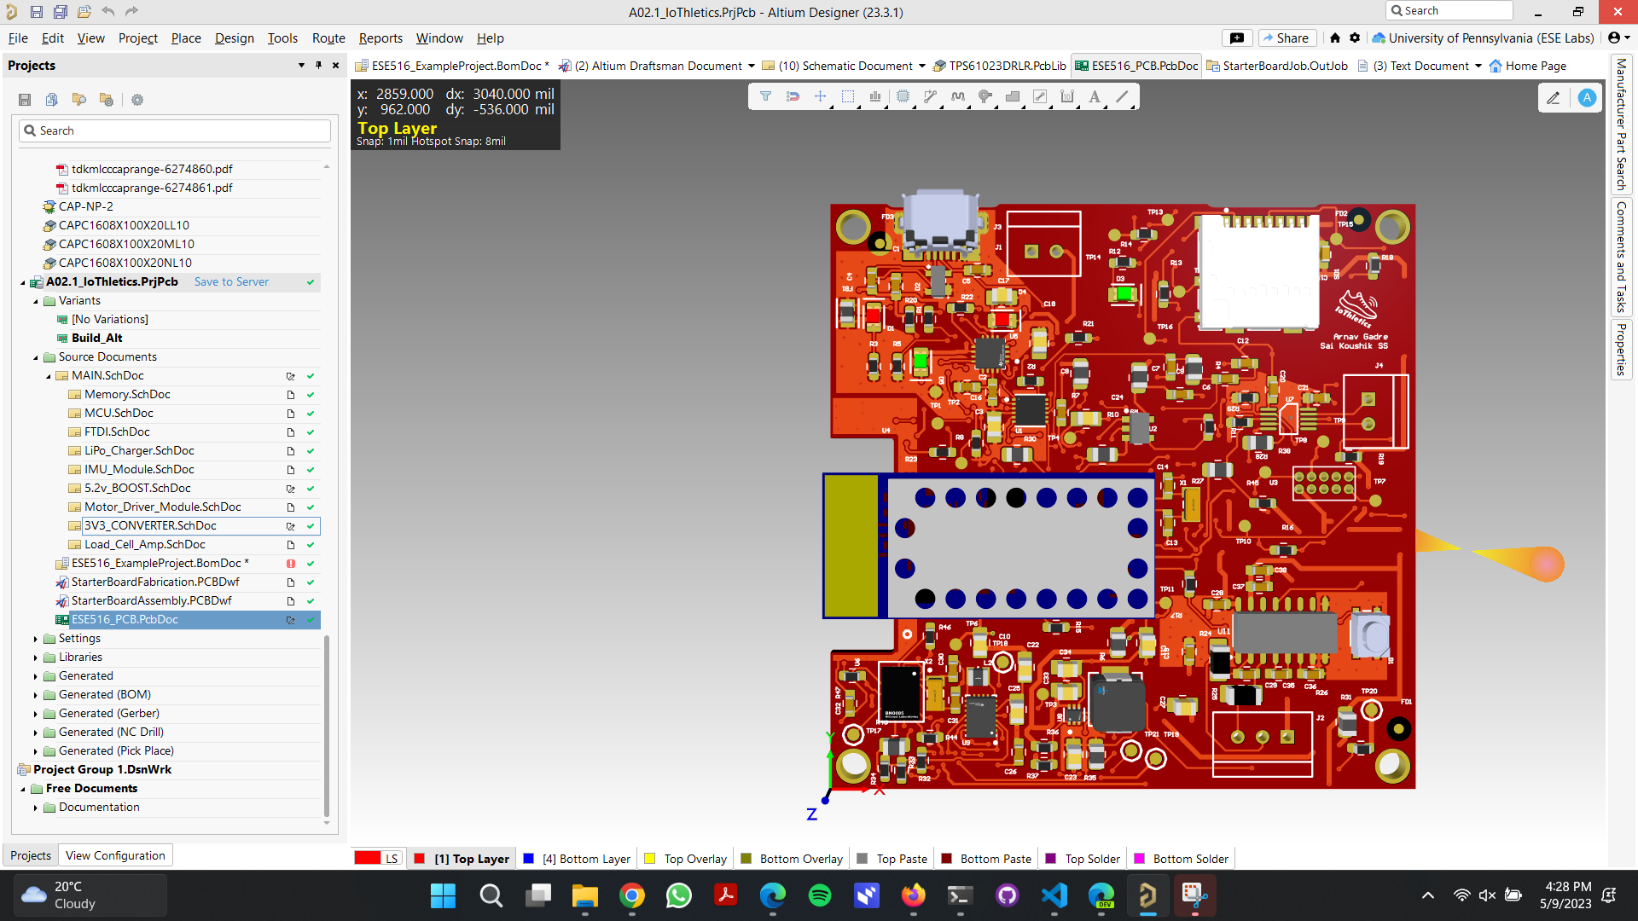
Task: Select the place via tool
Action: point(985,97)
